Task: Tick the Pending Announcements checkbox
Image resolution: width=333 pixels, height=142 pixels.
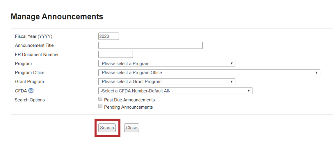Action: pyautogui.click(x=100, y=106)
